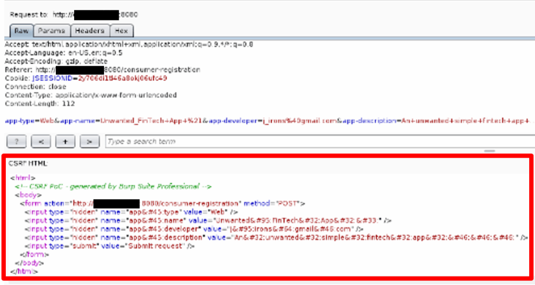535x285 pixels.
Task: Click the Burp Suite generated comment line
Action: point(113,186)
